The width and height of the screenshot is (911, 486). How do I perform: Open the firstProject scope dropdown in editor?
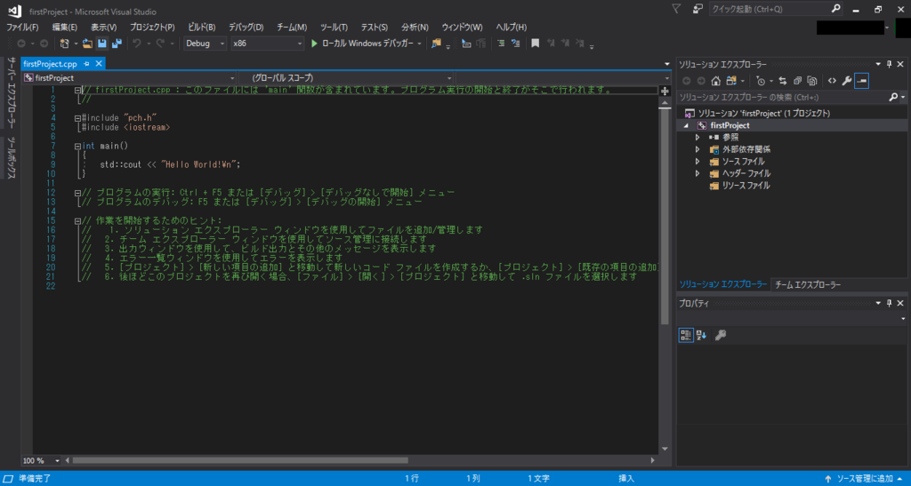[129, 77]
